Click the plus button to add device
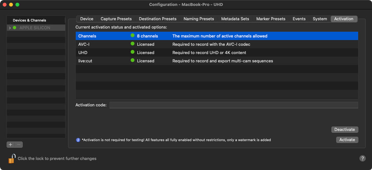The image size is (372, 170). [x=11, y=145]
